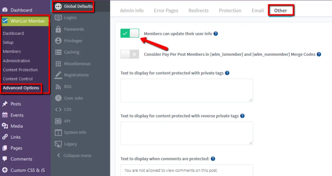Go to Content Protection submenu link
This screenshot has height=176, width=332.
(x=20, y=70)
